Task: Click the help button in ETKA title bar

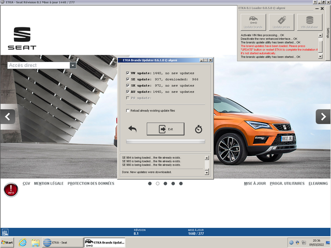Action: pyautogui.click(x=315, y=2)
